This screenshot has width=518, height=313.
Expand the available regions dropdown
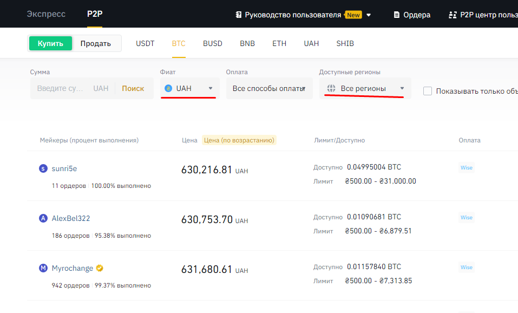click(365, 88)
